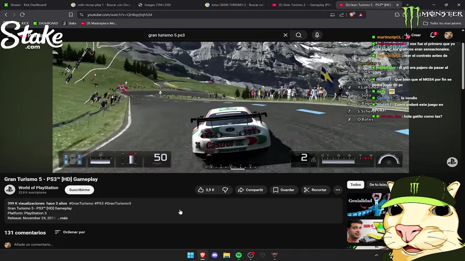Open the DASHBOARD bookmark
The width and height of the screenshot is (465, 261).
pos(45,23)
